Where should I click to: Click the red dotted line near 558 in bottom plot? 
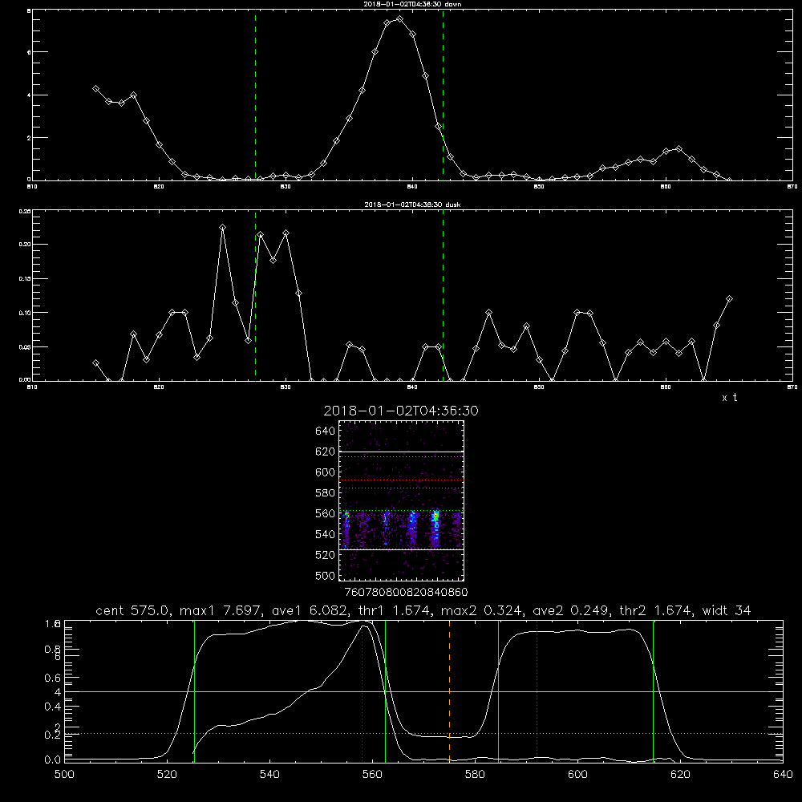click(363, 691)
